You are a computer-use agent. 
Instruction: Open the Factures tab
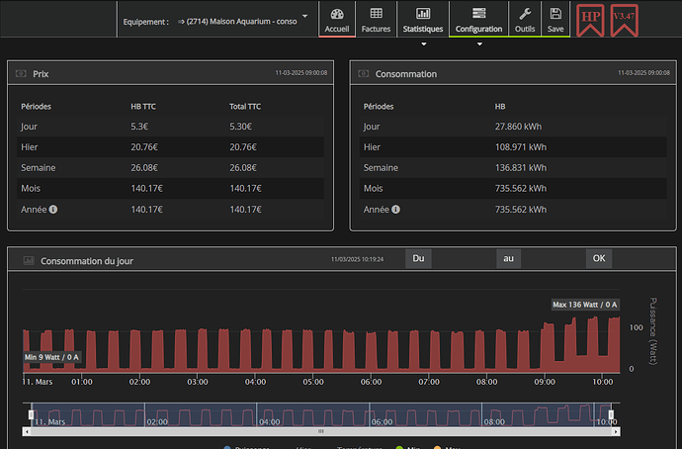(376, 20)
